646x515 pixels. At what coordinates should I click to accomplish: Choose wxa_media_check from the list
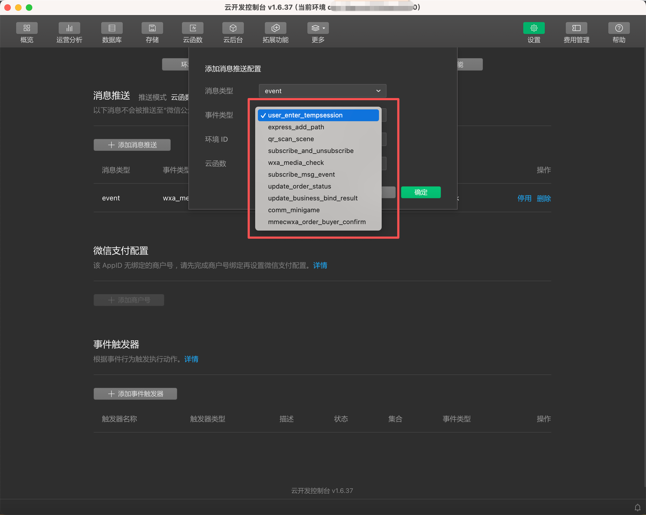coord(296,162)
